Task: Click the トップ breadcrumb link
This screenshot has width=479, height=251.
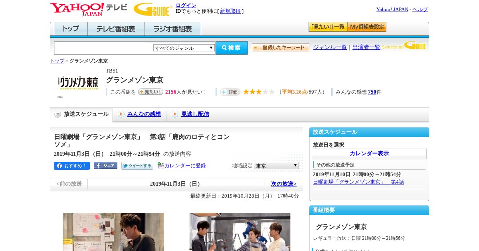Action: point(57,61)
